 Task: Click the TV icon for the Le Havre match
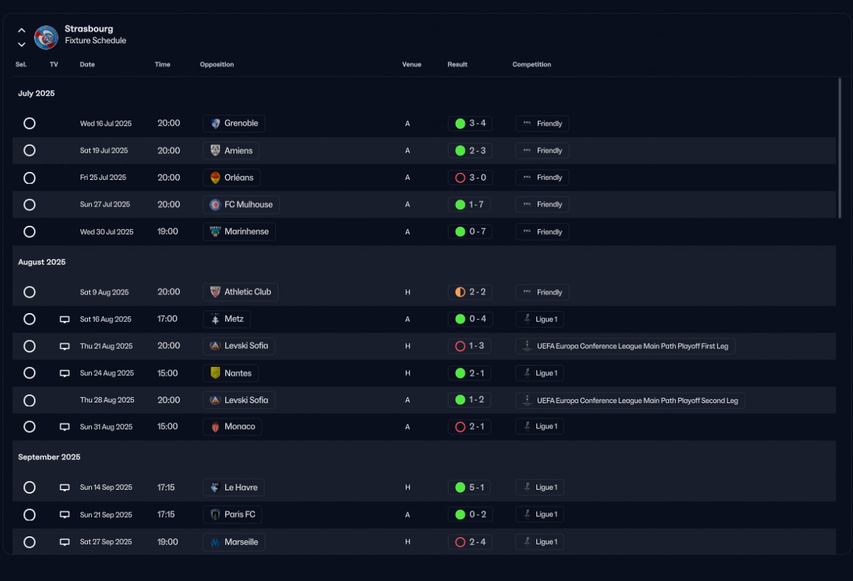[x=65, y=488]
